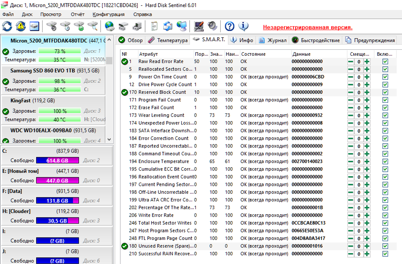
Task: Toggle the Total Host Sector Writes checkbox
Action: pos(385,223)
